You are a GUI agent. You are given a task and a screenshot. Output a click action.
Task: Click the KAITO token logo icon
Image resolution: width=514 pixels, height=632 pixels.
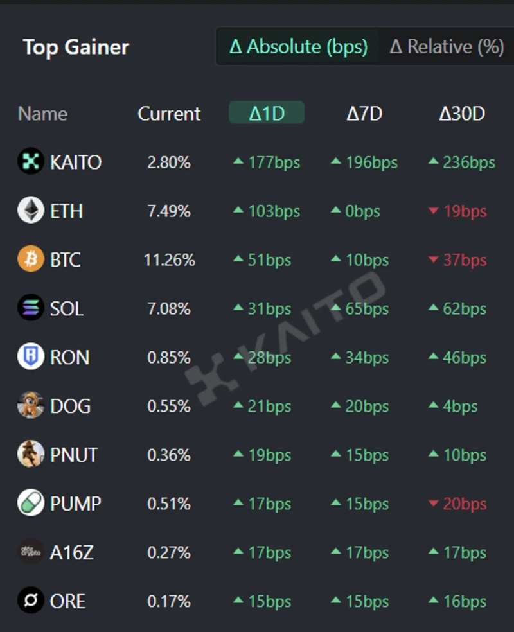(30, 162)
